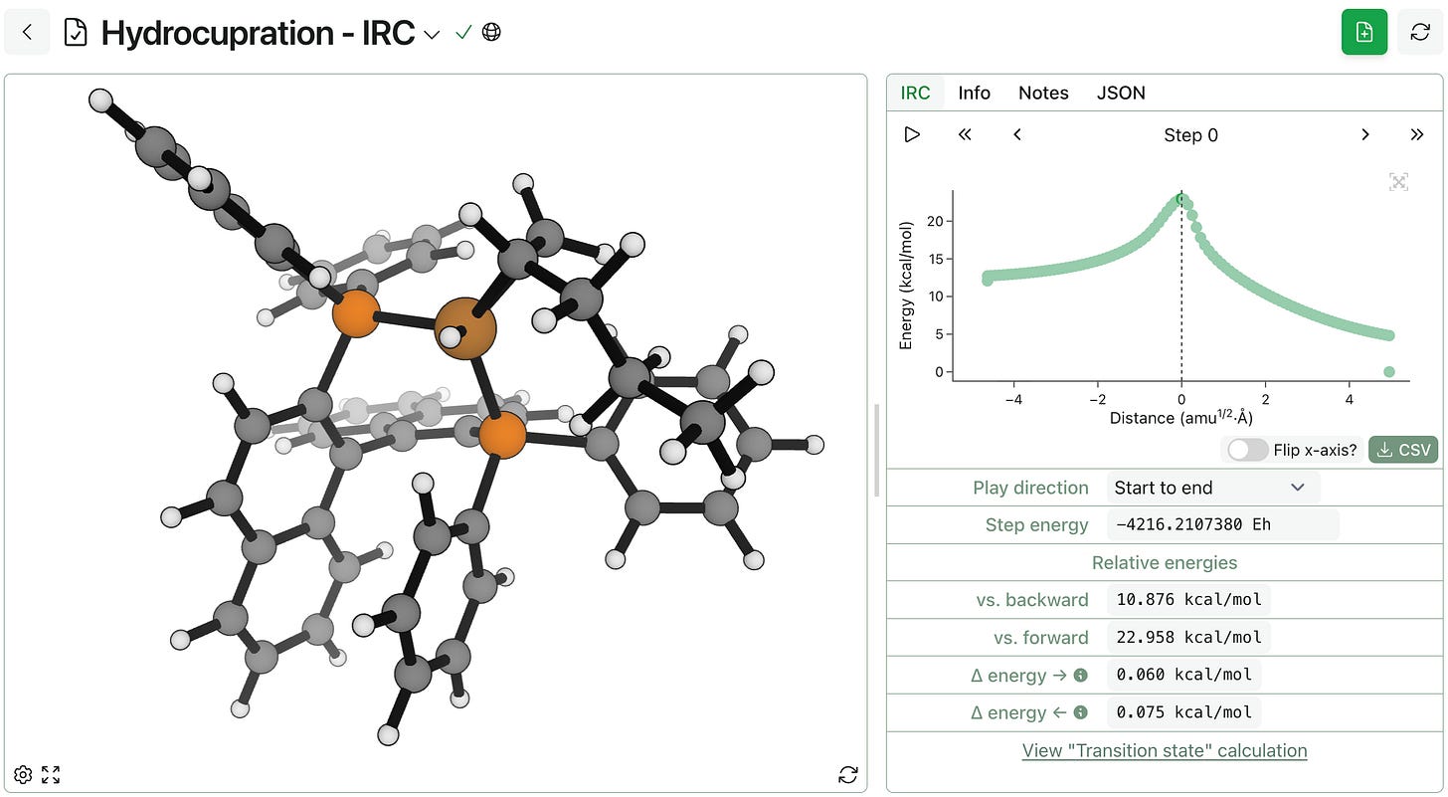Click the vs. forward value 22.958 kcal/mol

(1188, 638)
